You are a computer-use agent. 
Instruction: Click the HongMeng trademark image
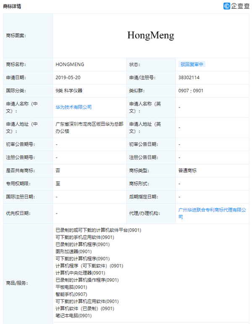click(x=151, y=35)
